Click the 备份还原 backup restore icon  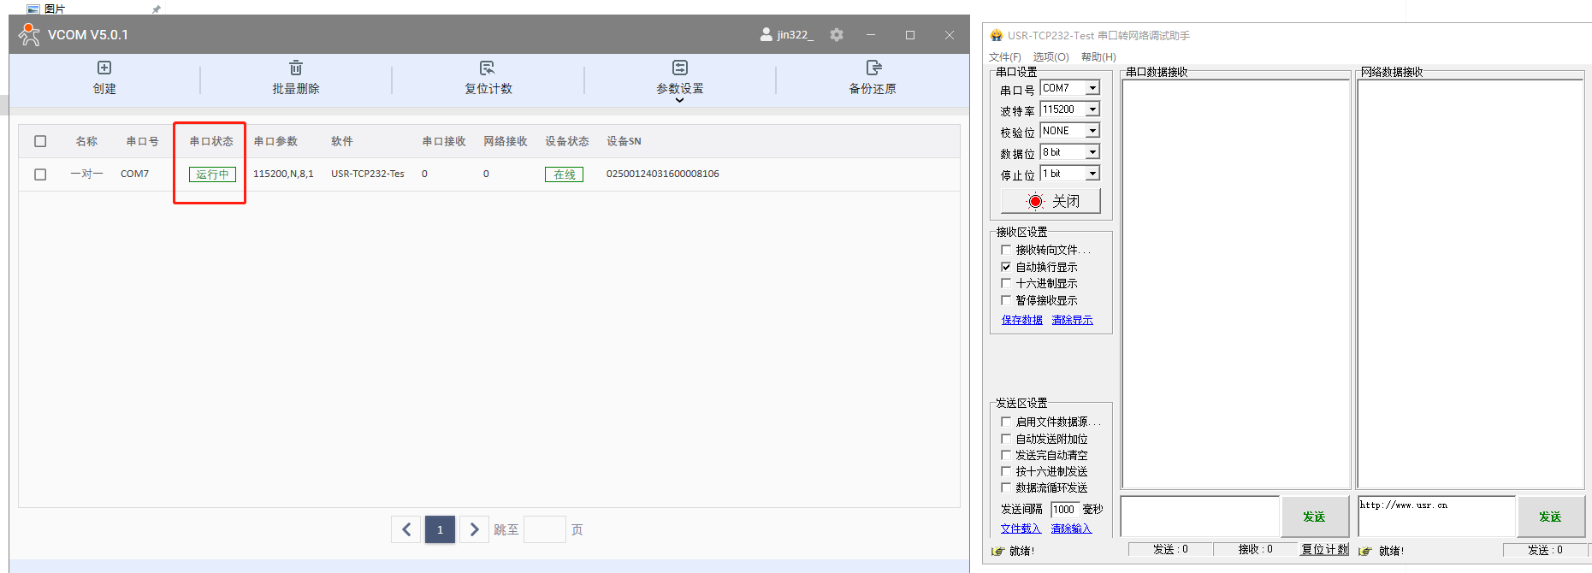pyautogui.click(x=873, y=68)
